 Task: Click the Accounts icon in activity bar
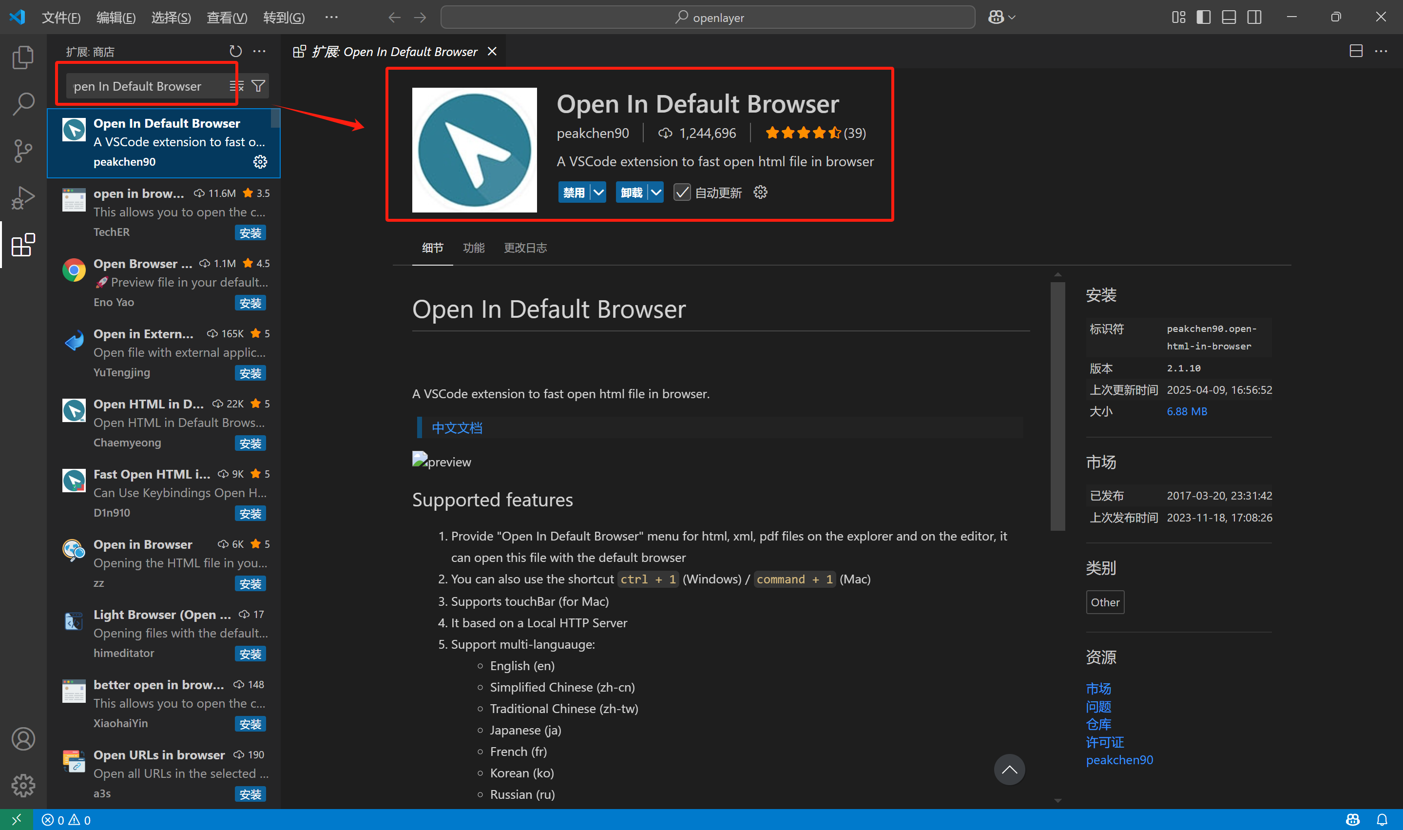pos(23,739)
